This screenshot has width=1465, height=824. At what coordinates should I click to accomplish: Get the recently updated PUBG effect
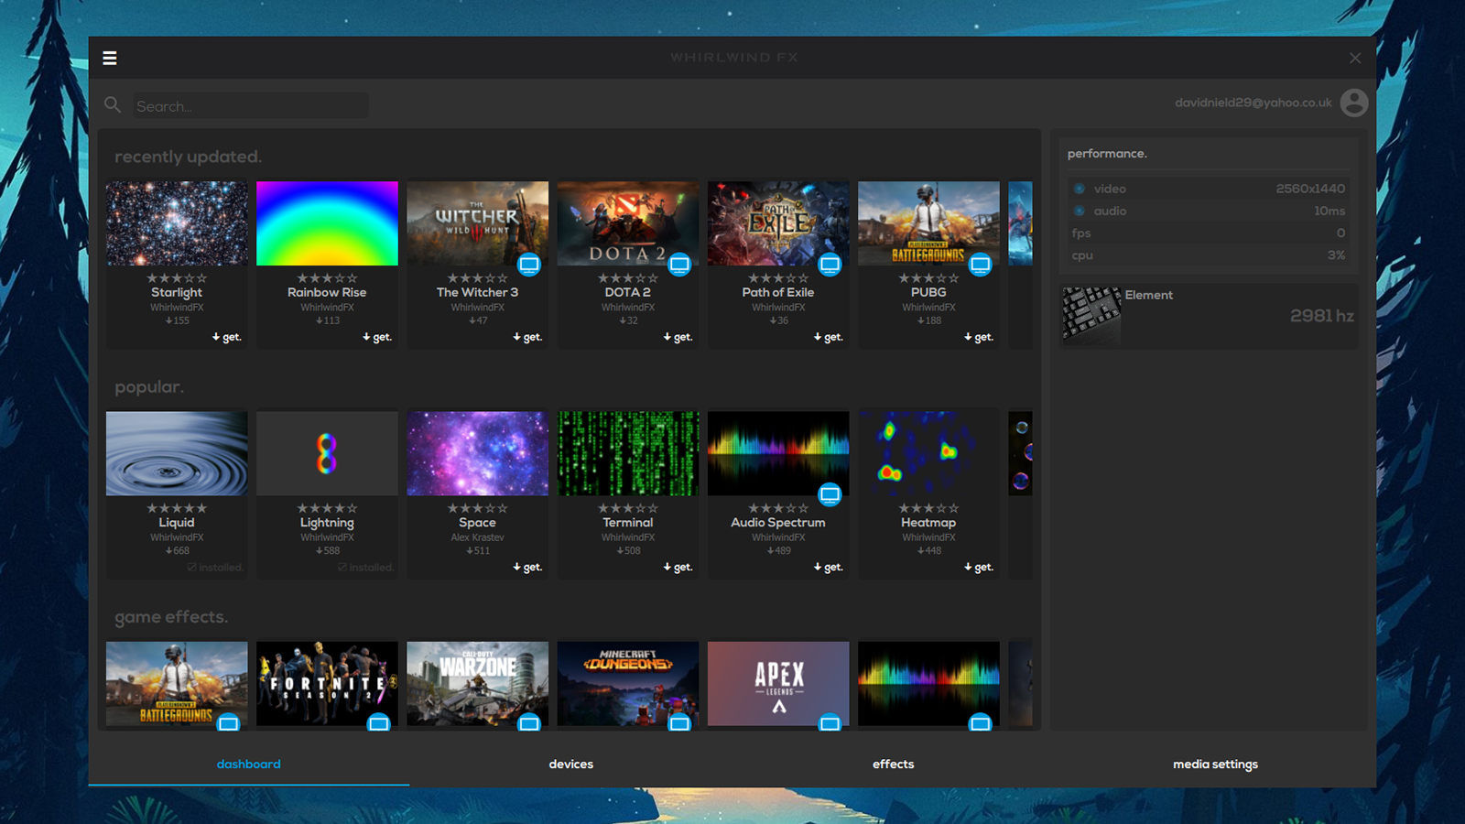pyautogui.click(x=978, y=337)
